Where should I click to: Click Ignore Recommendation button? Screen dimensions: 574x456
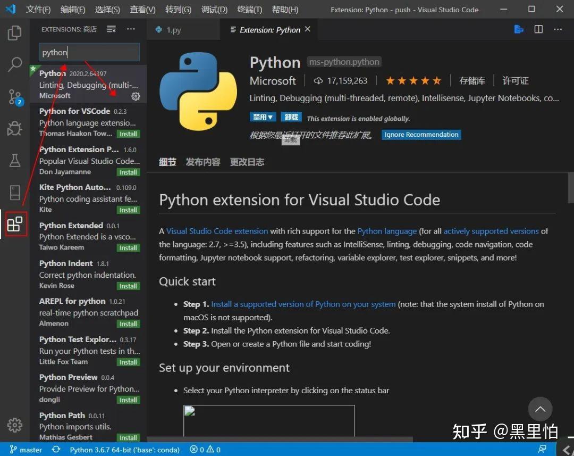point(421,135)
